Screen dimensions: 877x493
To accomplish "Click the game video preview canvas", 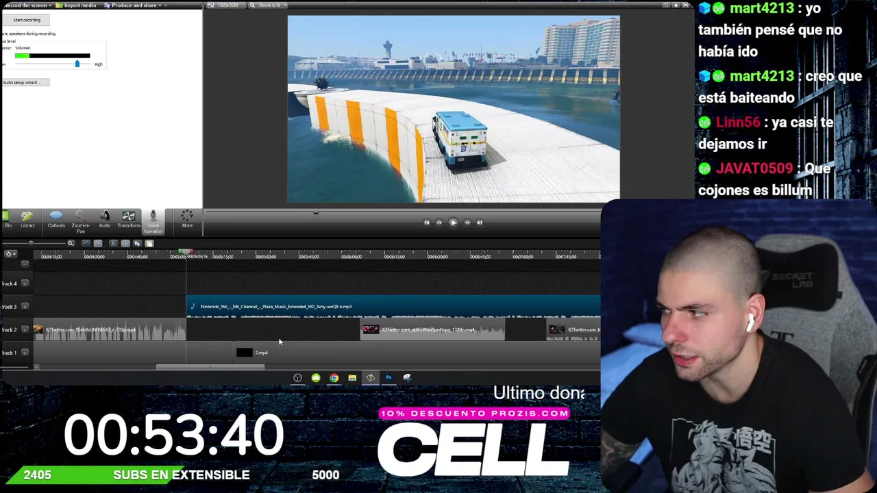I will pos(454,110).
